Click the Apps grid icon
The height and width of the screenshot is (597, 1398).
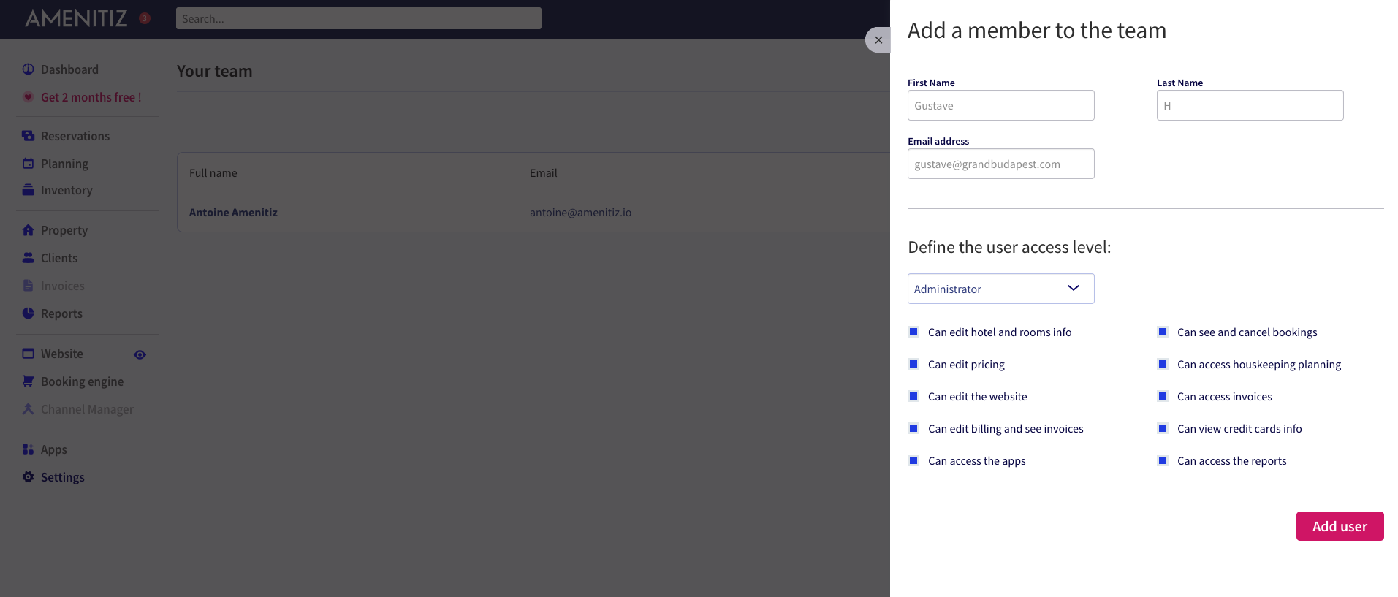point(28,449)
